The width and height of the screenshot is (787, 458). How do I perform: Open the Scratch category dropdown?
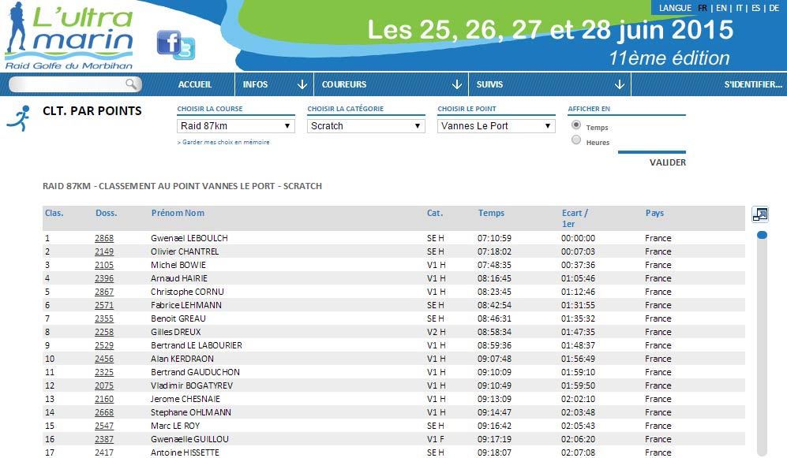click(x=366, y=126)
